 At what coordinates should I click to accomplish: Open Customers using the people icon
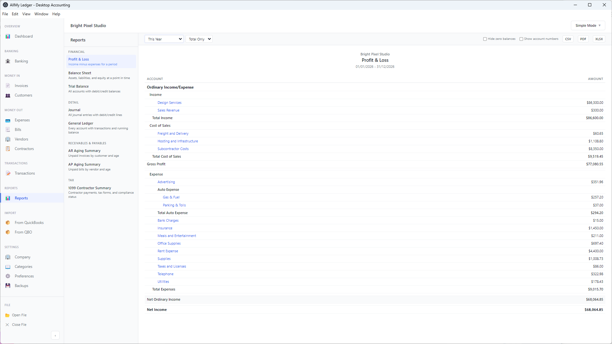point(8,95)
